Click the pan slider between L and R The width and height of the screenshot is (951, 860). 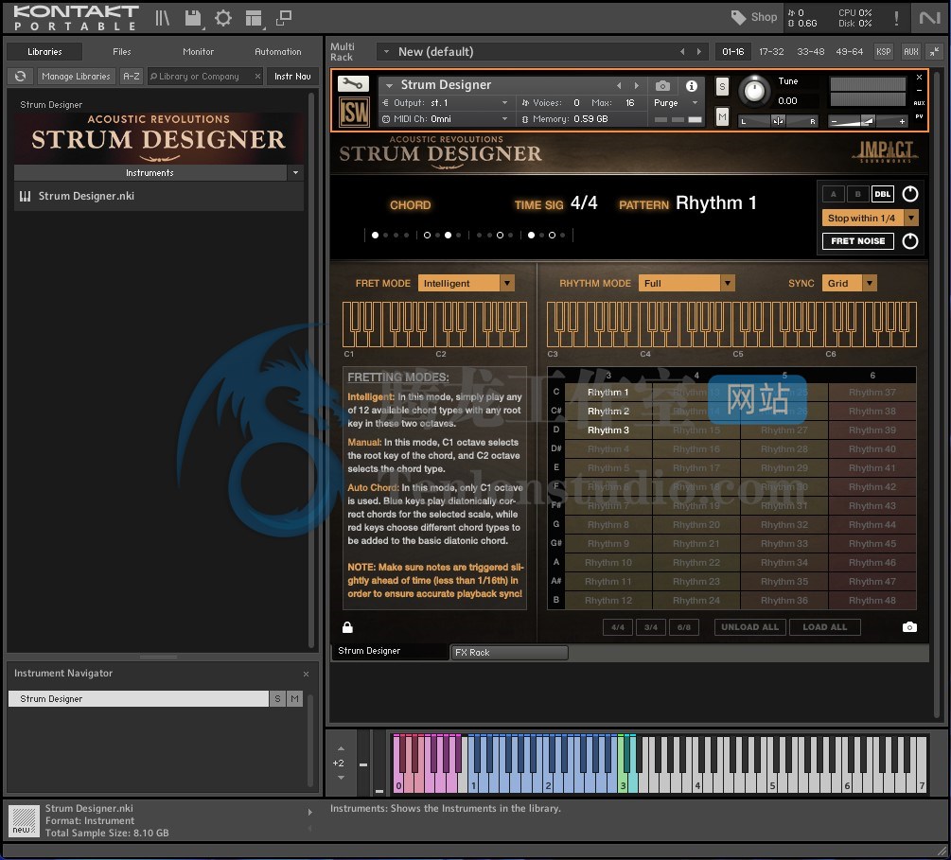(x=778, y=121)
